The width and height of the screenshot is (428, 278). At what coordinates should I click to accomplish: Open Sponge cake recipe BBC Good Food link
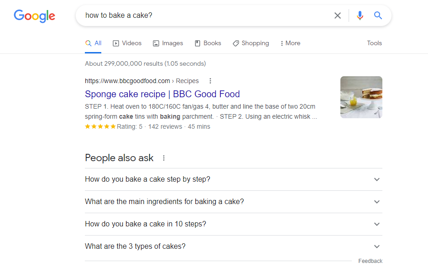tap(162, 94)
